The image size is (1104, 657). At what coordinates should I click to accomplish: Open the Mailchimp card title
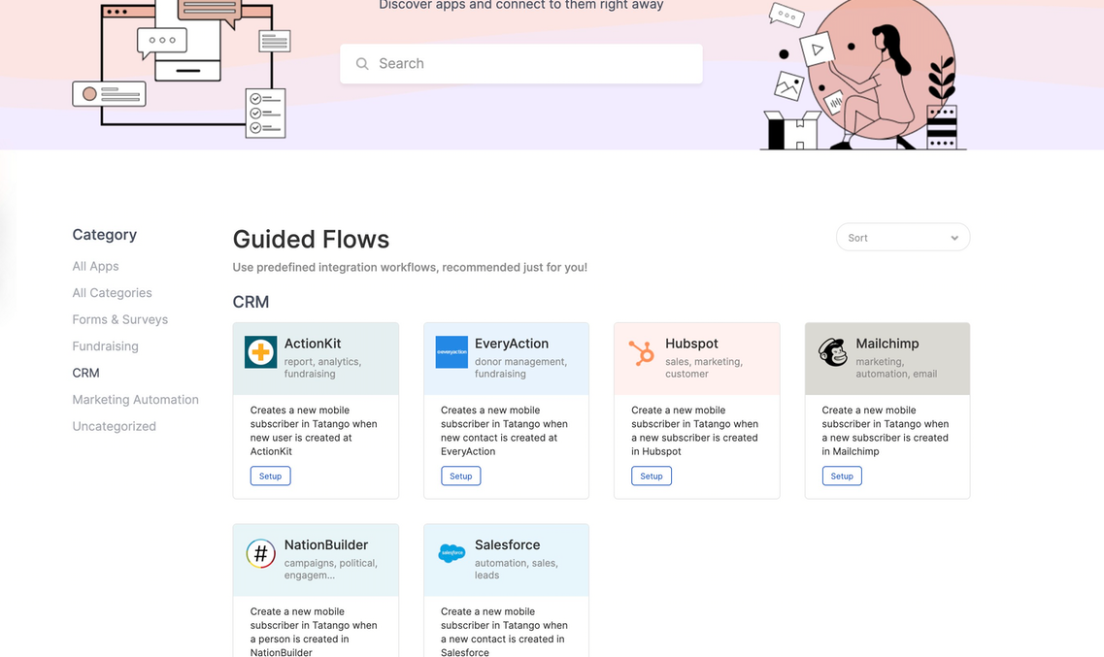[887, 344]
